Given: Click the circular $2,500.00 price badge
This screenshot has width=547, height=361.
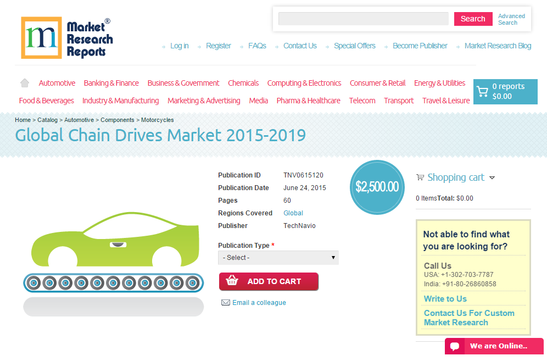Looking at the screenshot, I should pos(377,187).
